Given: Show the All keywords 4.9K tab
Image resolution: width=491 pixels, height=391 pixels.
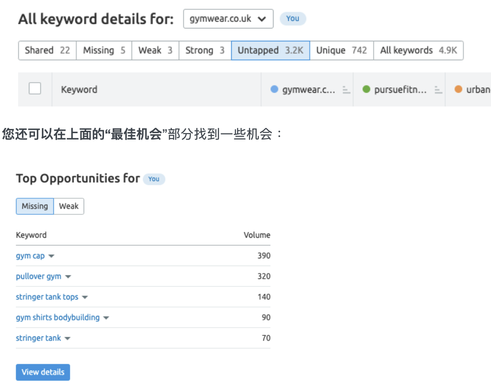Looking at the screenshot, I should pos(418,50).
